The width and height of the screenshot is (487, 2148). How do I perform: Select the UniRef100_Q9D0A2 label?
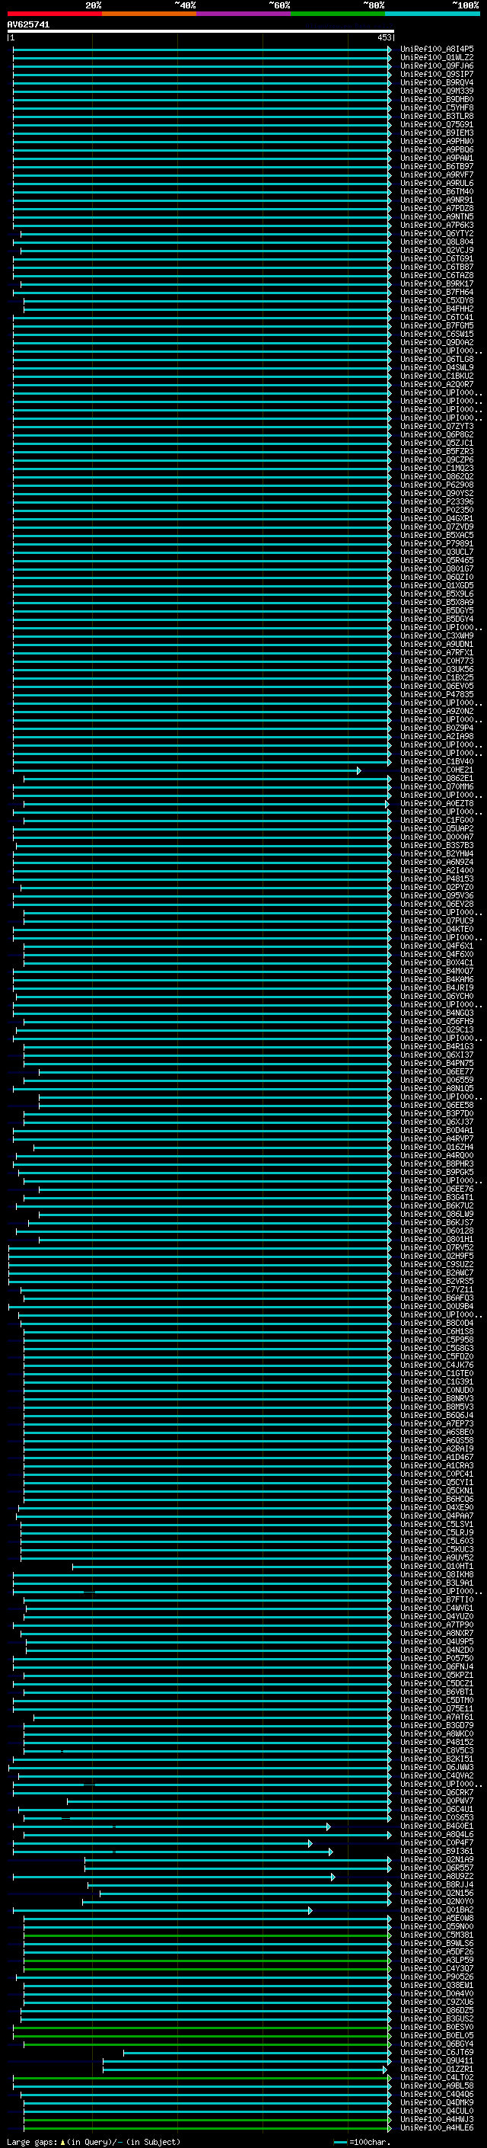coord(437,342)
